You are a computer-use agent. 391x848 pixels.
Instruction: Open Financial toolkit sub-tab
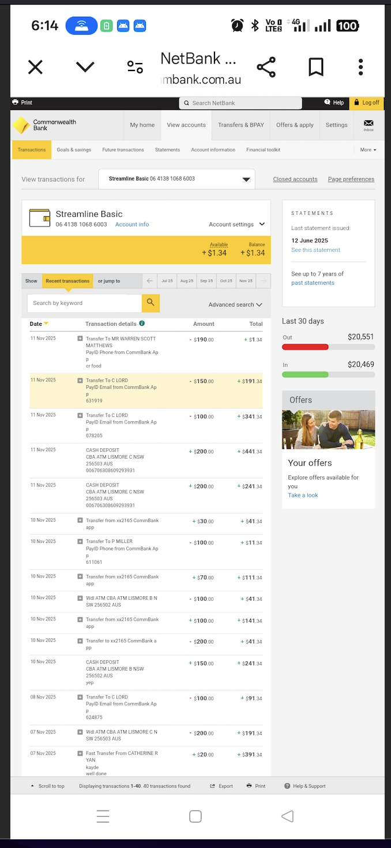(263, 150)
